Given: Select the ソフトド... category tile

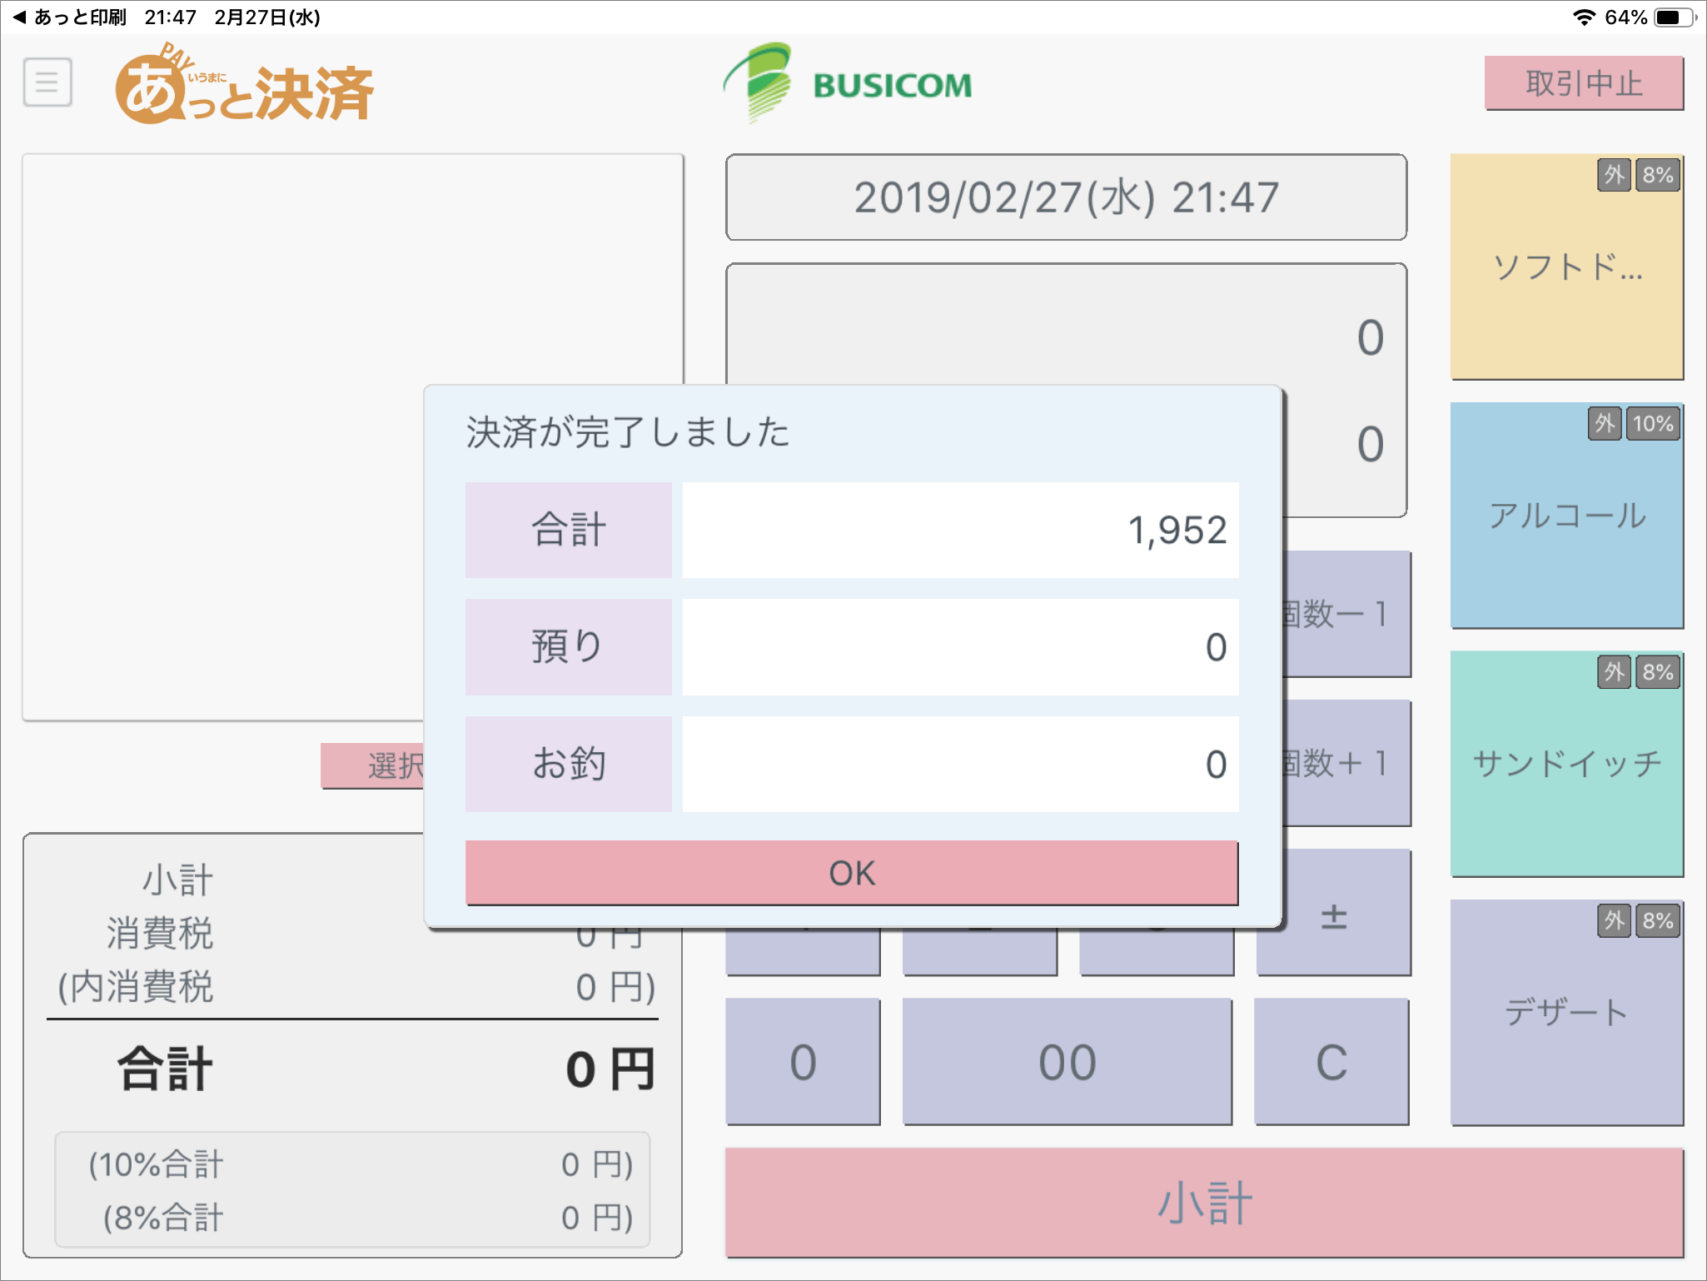Looking at the screenshot, I should pyautogui.click(x=1566, y=267).
